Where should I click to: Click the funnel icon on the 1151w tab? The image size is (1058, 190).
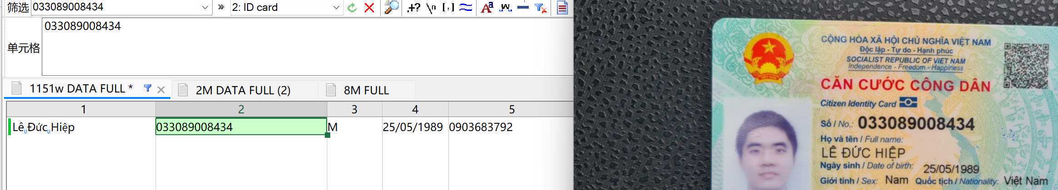click(147, 88)
